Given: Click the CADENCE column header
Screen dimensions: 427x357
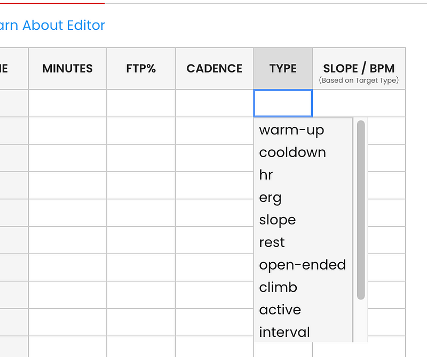Looking at the screenshot, I should pyautogui.click(x=214, y=69).
